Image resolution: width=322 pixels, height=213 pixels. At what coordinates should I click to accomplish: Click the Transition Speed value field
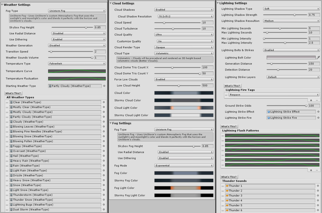(x=100, y=52)
